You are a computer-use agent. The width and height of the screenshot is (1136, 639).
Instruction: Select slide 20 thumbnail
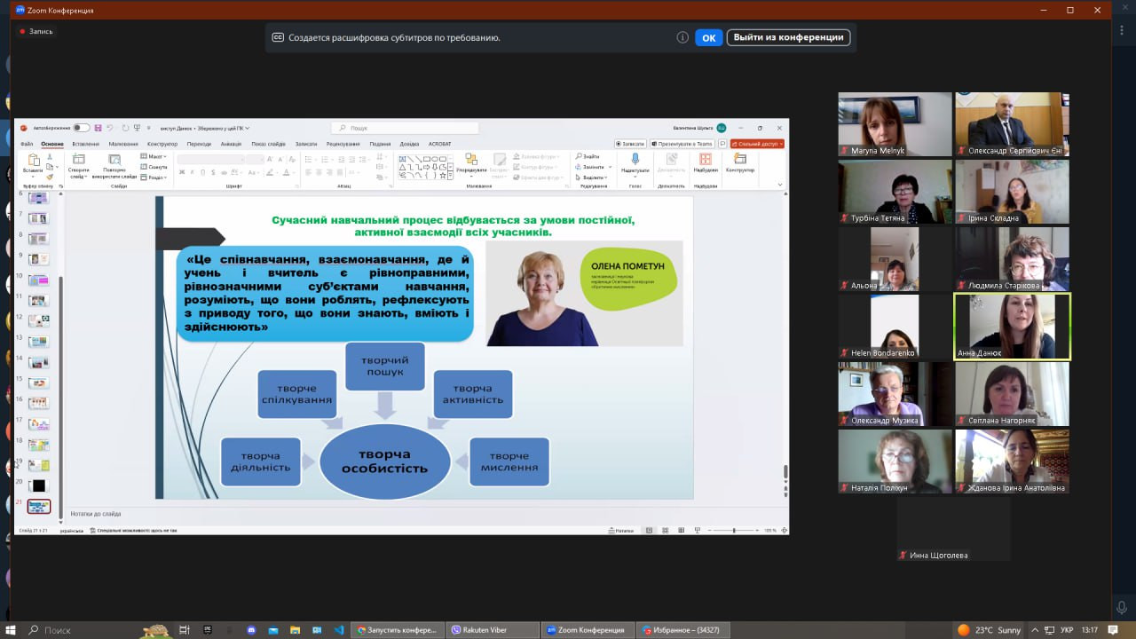(x=38, y=485)
